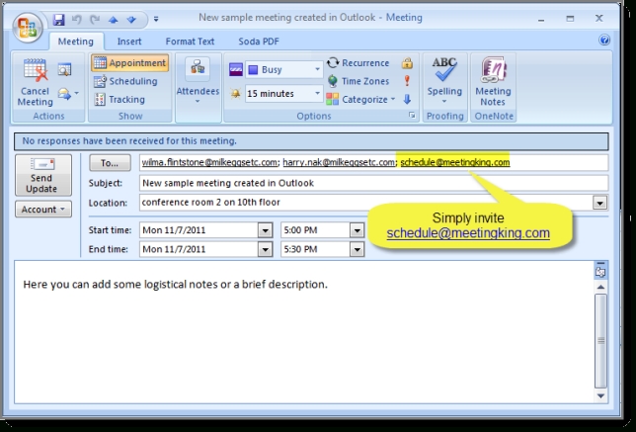Open the Options dialog launcher

point(412,116)
